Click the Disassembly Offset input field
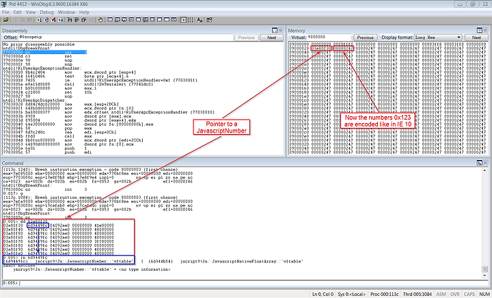This screenshot has height=298, width=492. [125, 38]
